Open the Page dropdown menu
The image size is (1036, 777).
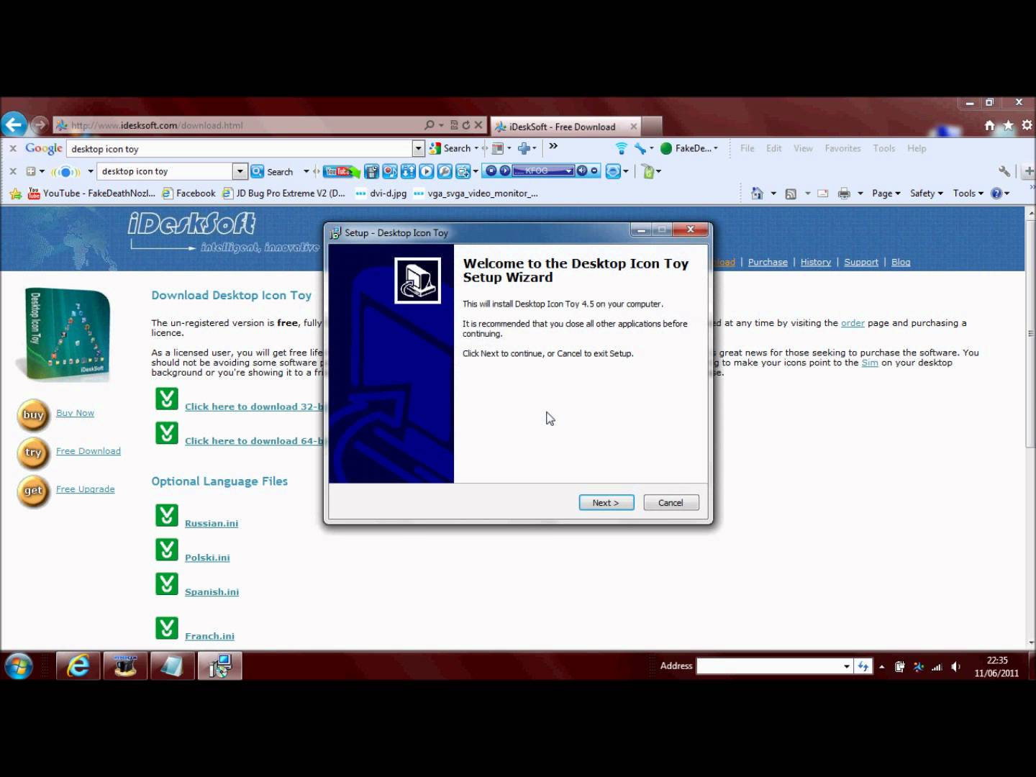point(886,194)
